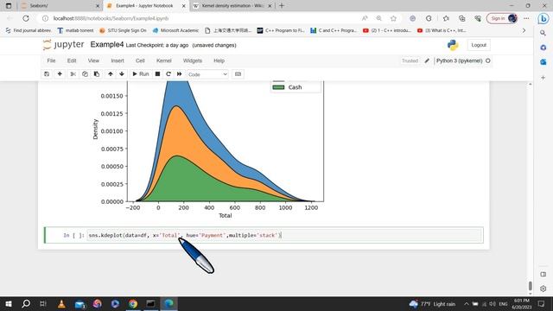Open Windows Start menu
Screen dimensions: 553x311
pos(9,303)
